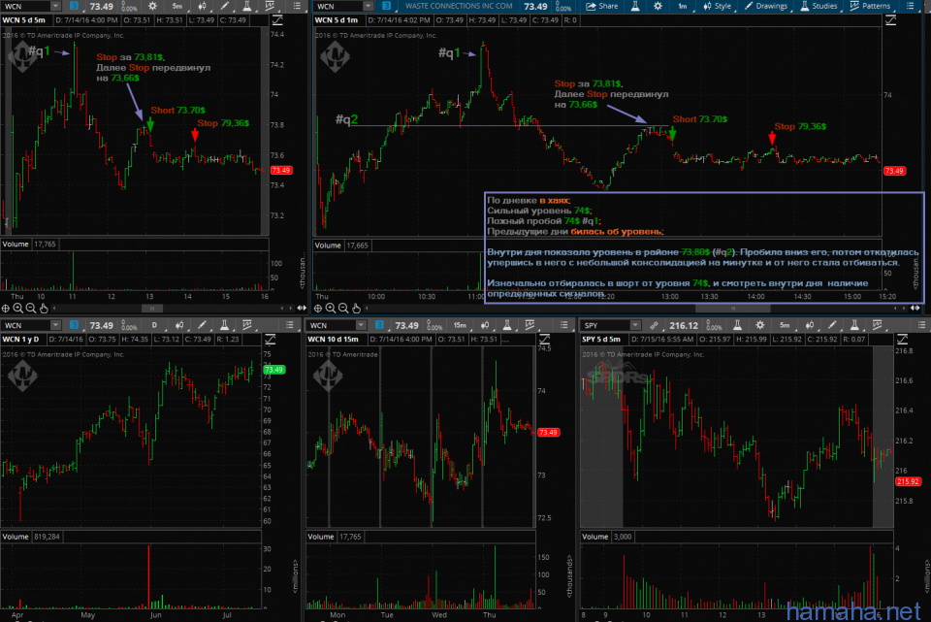Open settings gear in SPY panel
The image size is (931, 622).
click(760, 325)
